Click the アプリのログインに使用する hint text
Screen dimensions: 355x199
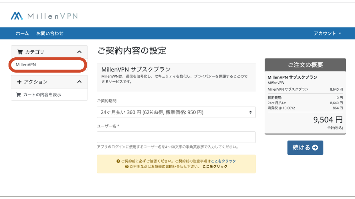168,147
